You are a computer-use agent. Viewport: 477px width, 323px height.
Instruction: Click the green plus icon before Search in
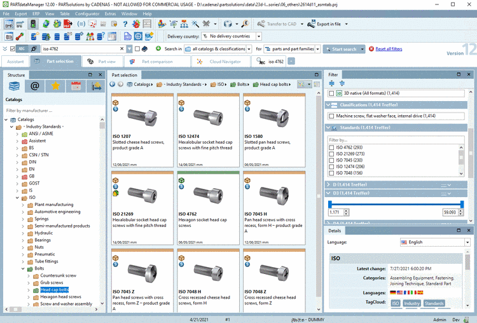pyautogui.click(x=158, y=49)
